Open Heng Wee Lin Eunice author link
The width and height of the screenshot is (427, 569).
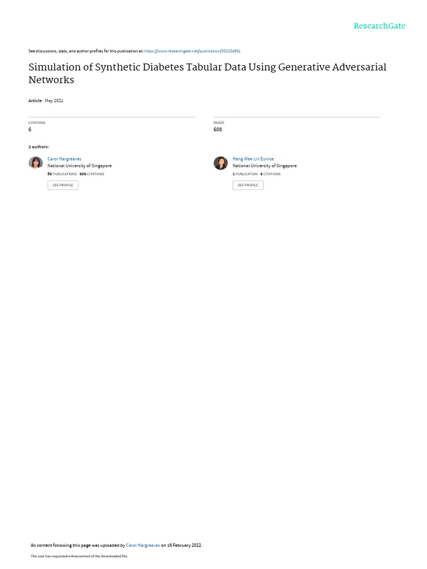tap(253, 159)
